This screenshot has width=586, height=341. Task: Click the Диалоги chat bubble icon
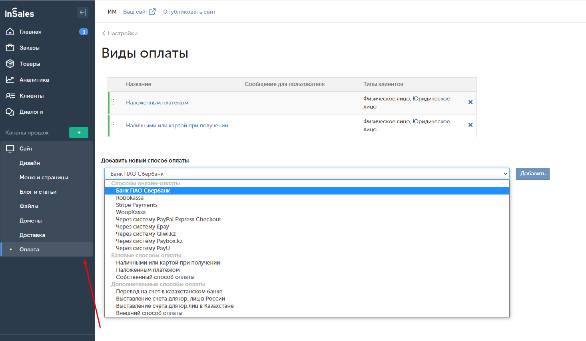[x=10, y=112]
